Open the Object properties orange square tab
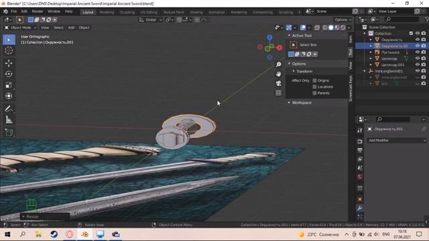This screenshot has width=429, height=241. (360, 199)
